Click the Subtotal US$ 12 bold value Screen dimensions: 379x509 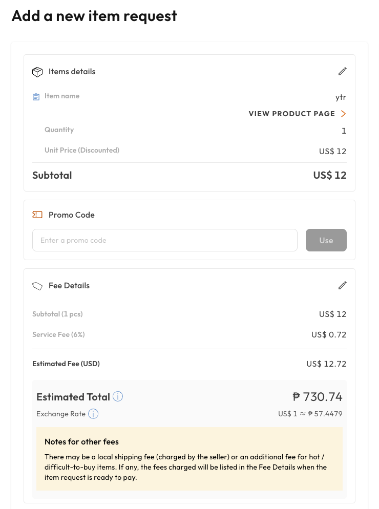330,175
